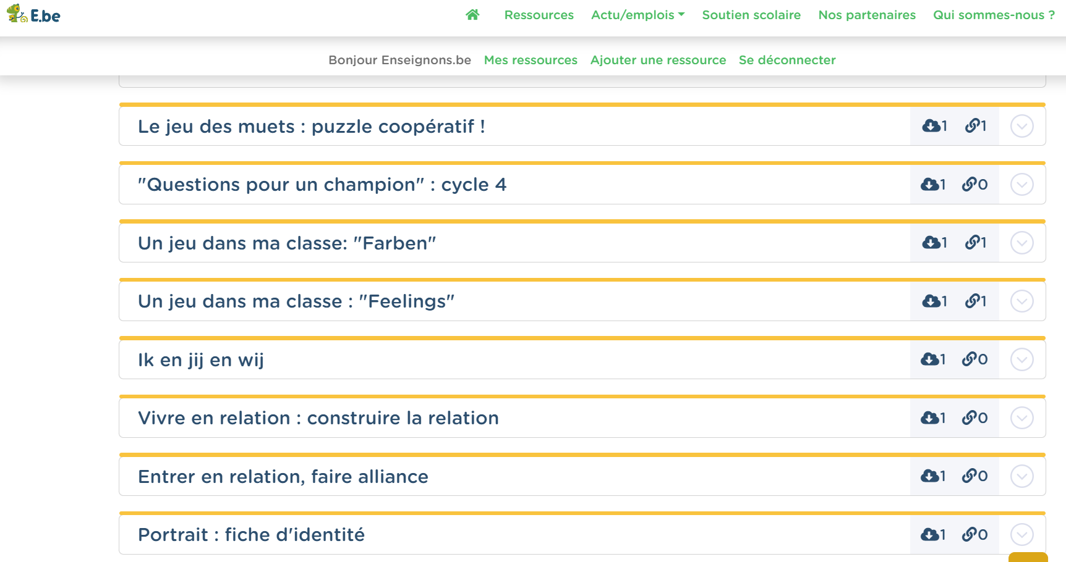Open the Ressources menu item
Screen dimensions: 1066x562
click(539, 15)
